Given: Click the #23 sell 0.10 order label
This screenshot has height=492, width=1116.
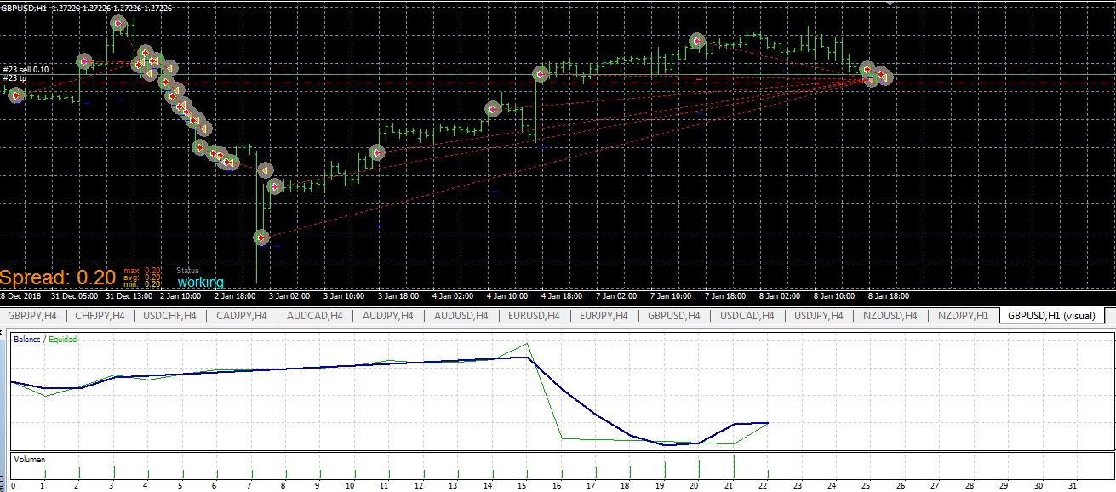Looking at the screenshot, I should pos(26,70).
